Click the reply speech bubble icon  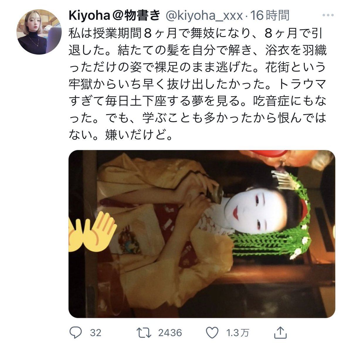76,333
